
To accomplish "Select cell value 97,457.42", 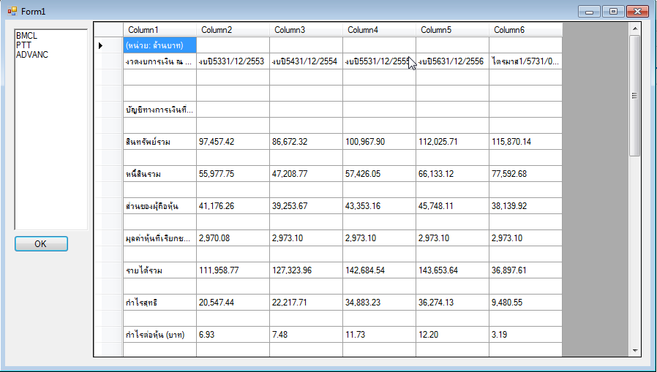I will [x=233, y=142].
